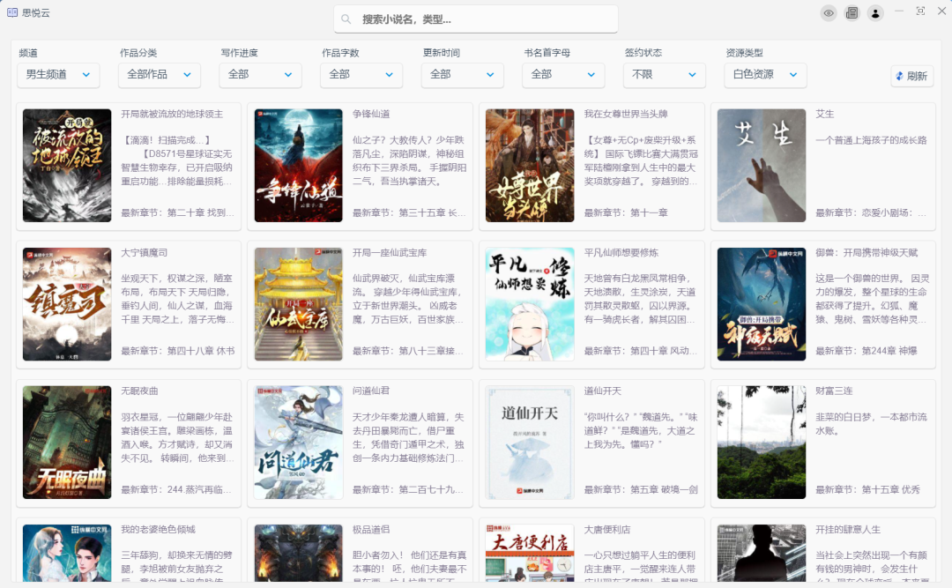The width and height of the screenshot is (952, 588).
Task: Click the 思悦云 app logo icon
Action: (x=12, y=12)
